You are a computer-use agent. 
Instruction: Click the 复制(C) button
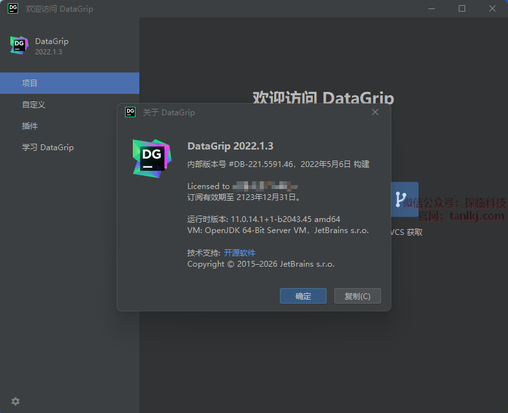coord(358,296)
